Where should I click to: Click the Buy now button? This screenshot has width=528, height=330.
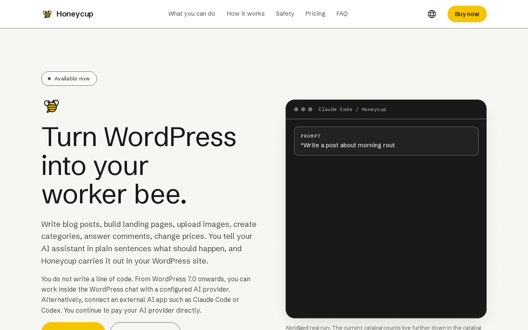click(467, 14)
